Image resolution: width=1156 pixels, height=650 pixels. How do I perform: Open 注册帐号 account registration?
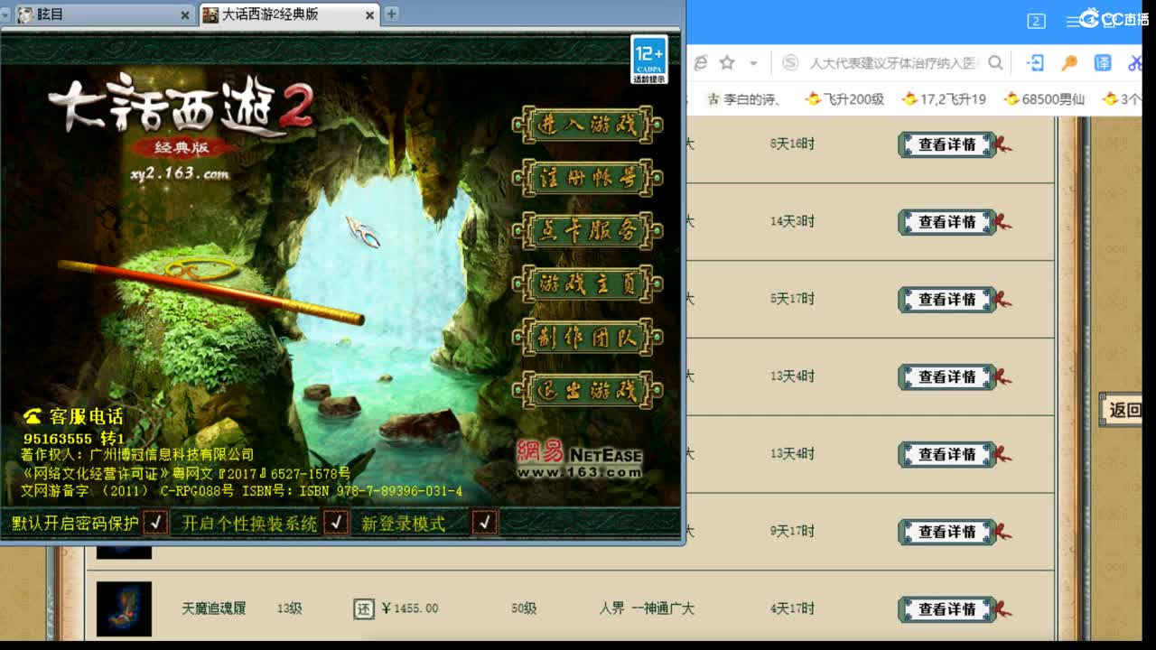(587, 178)
